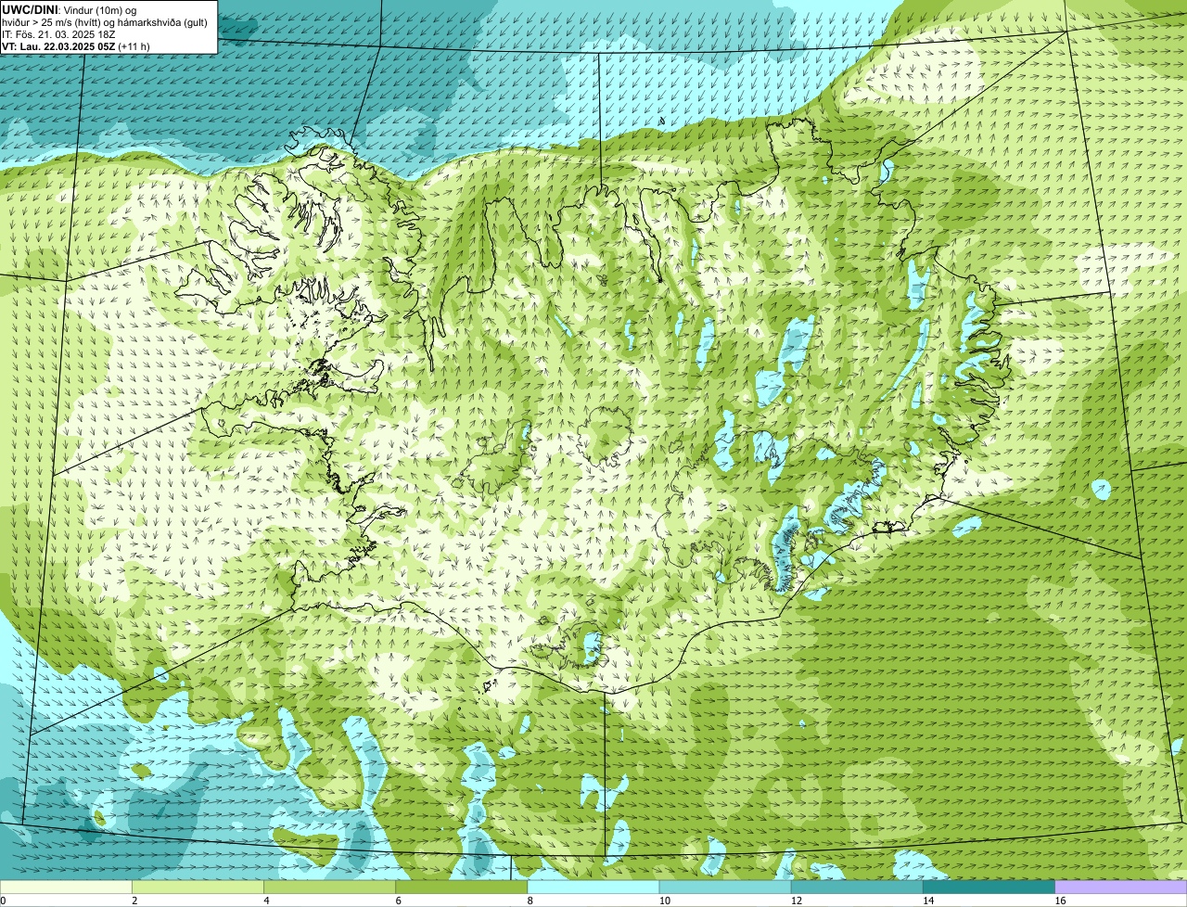Click the 12–14 teal legend swatch
1187x907 pixels.
857,888
